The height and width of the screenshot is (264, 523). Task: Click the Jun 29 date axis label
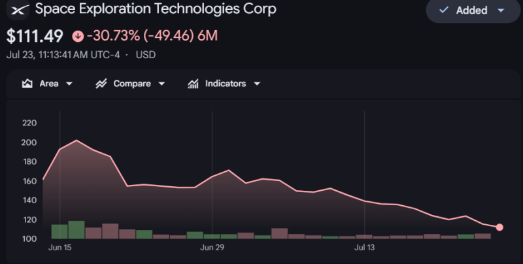[212, 248]
